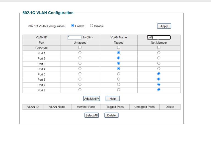This screenshot has width=211, height=147.
Task: Set Port 7 to Tagged
Action: coord(119,84)
